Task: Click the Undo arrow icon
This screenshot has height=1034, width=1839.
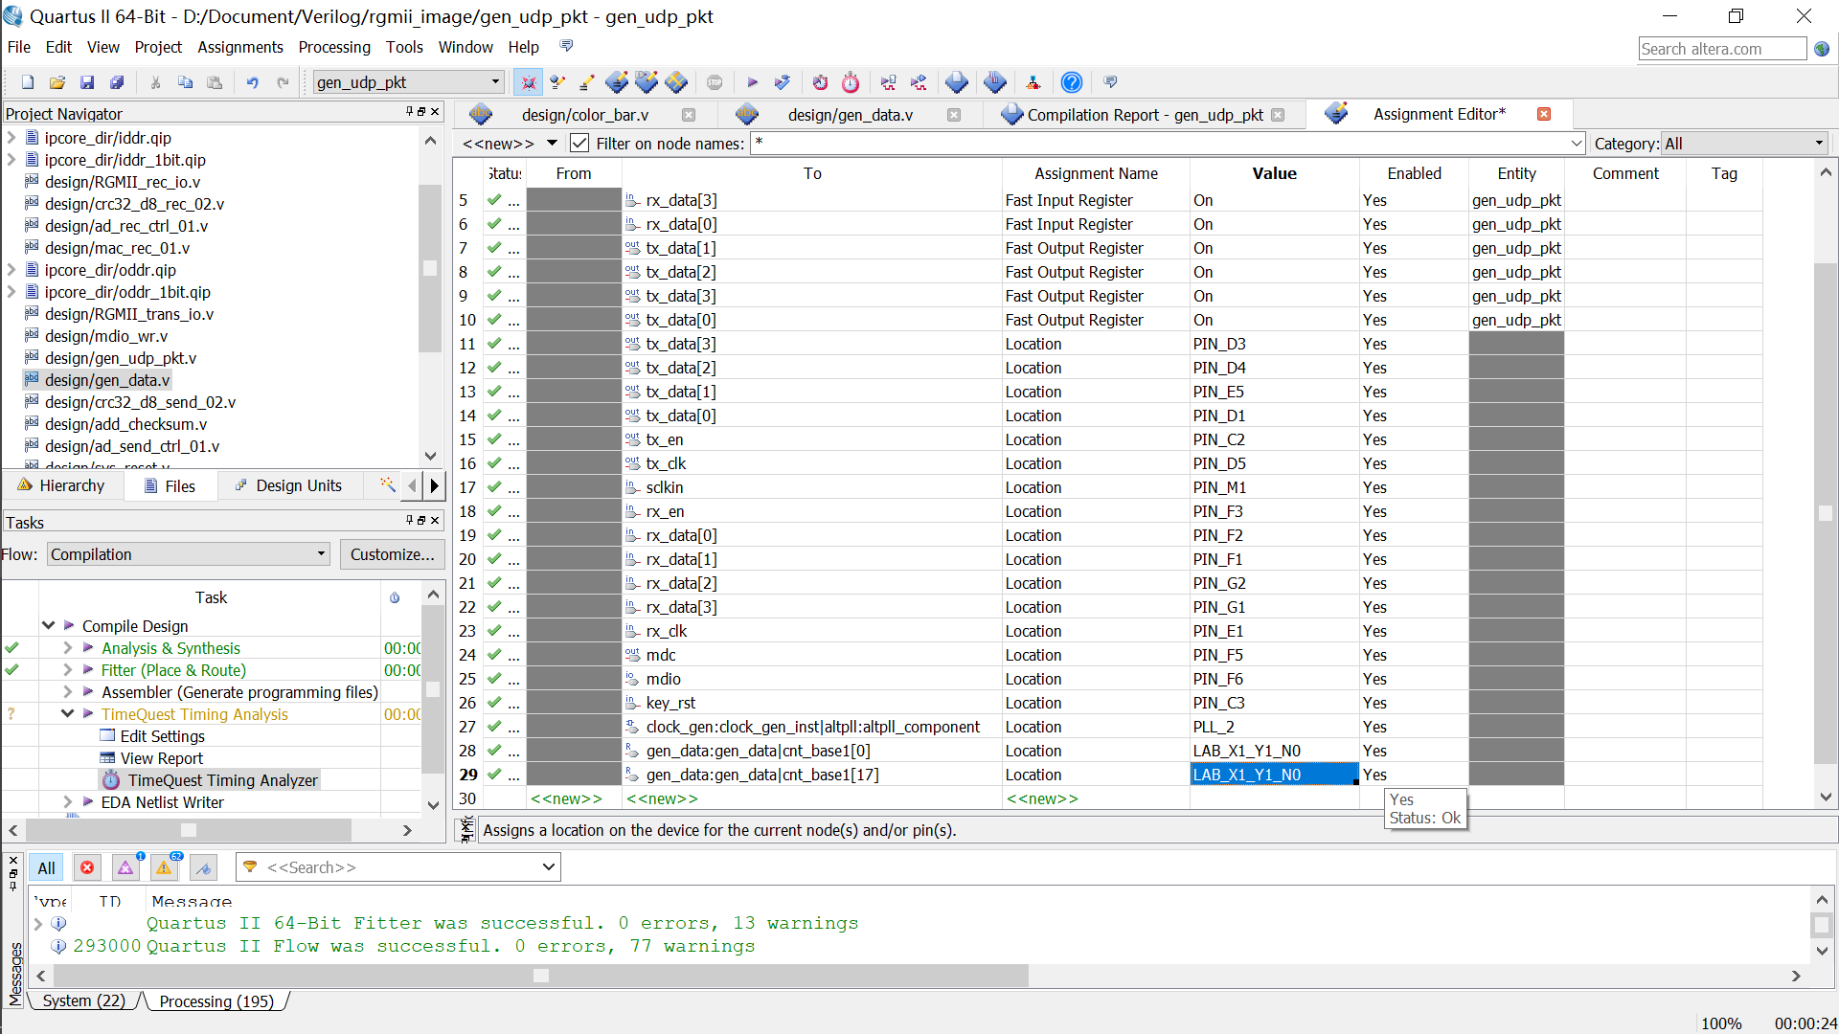Action: (252, 82)
